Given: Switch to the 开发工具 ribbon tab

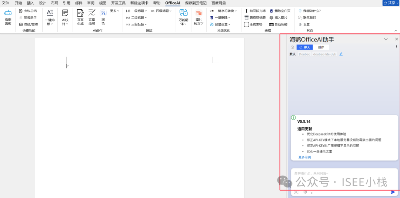Looking at the screenshot, I should click(x=118, y=3).
